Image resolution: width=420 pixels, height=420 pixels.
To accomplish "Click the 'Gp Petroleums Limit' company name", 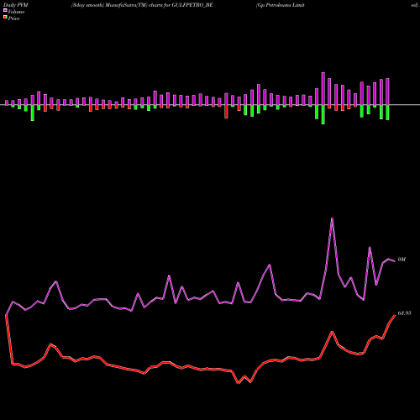I will click(x=281, y=5).
